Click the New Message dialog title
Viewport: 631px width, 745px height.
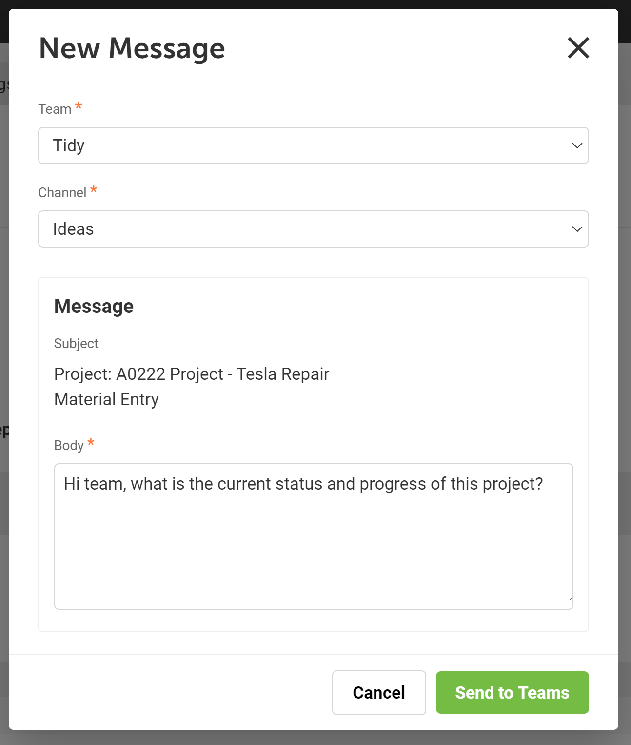132,48
